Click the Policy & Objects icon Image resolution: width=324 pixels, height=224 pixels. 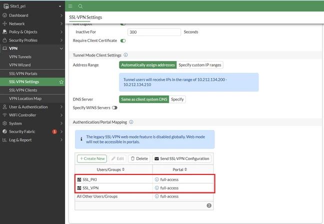coord(4,32)
